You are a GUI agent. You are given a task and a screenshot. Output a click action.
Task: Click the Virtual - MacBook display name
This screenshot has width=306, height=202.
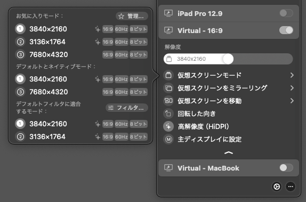pyautogui.click(x=208, y=168)
